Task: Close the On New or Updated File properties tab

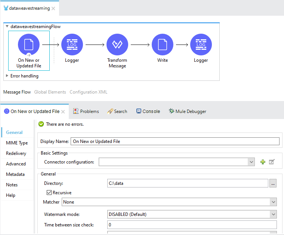Action: [63, 112]
